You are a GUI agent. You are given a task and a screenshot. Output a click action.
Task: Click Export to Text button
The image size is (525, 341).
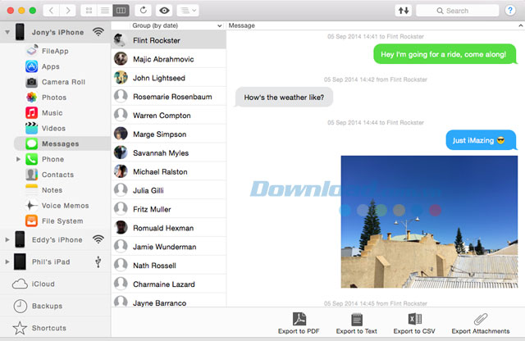(356, 319)
